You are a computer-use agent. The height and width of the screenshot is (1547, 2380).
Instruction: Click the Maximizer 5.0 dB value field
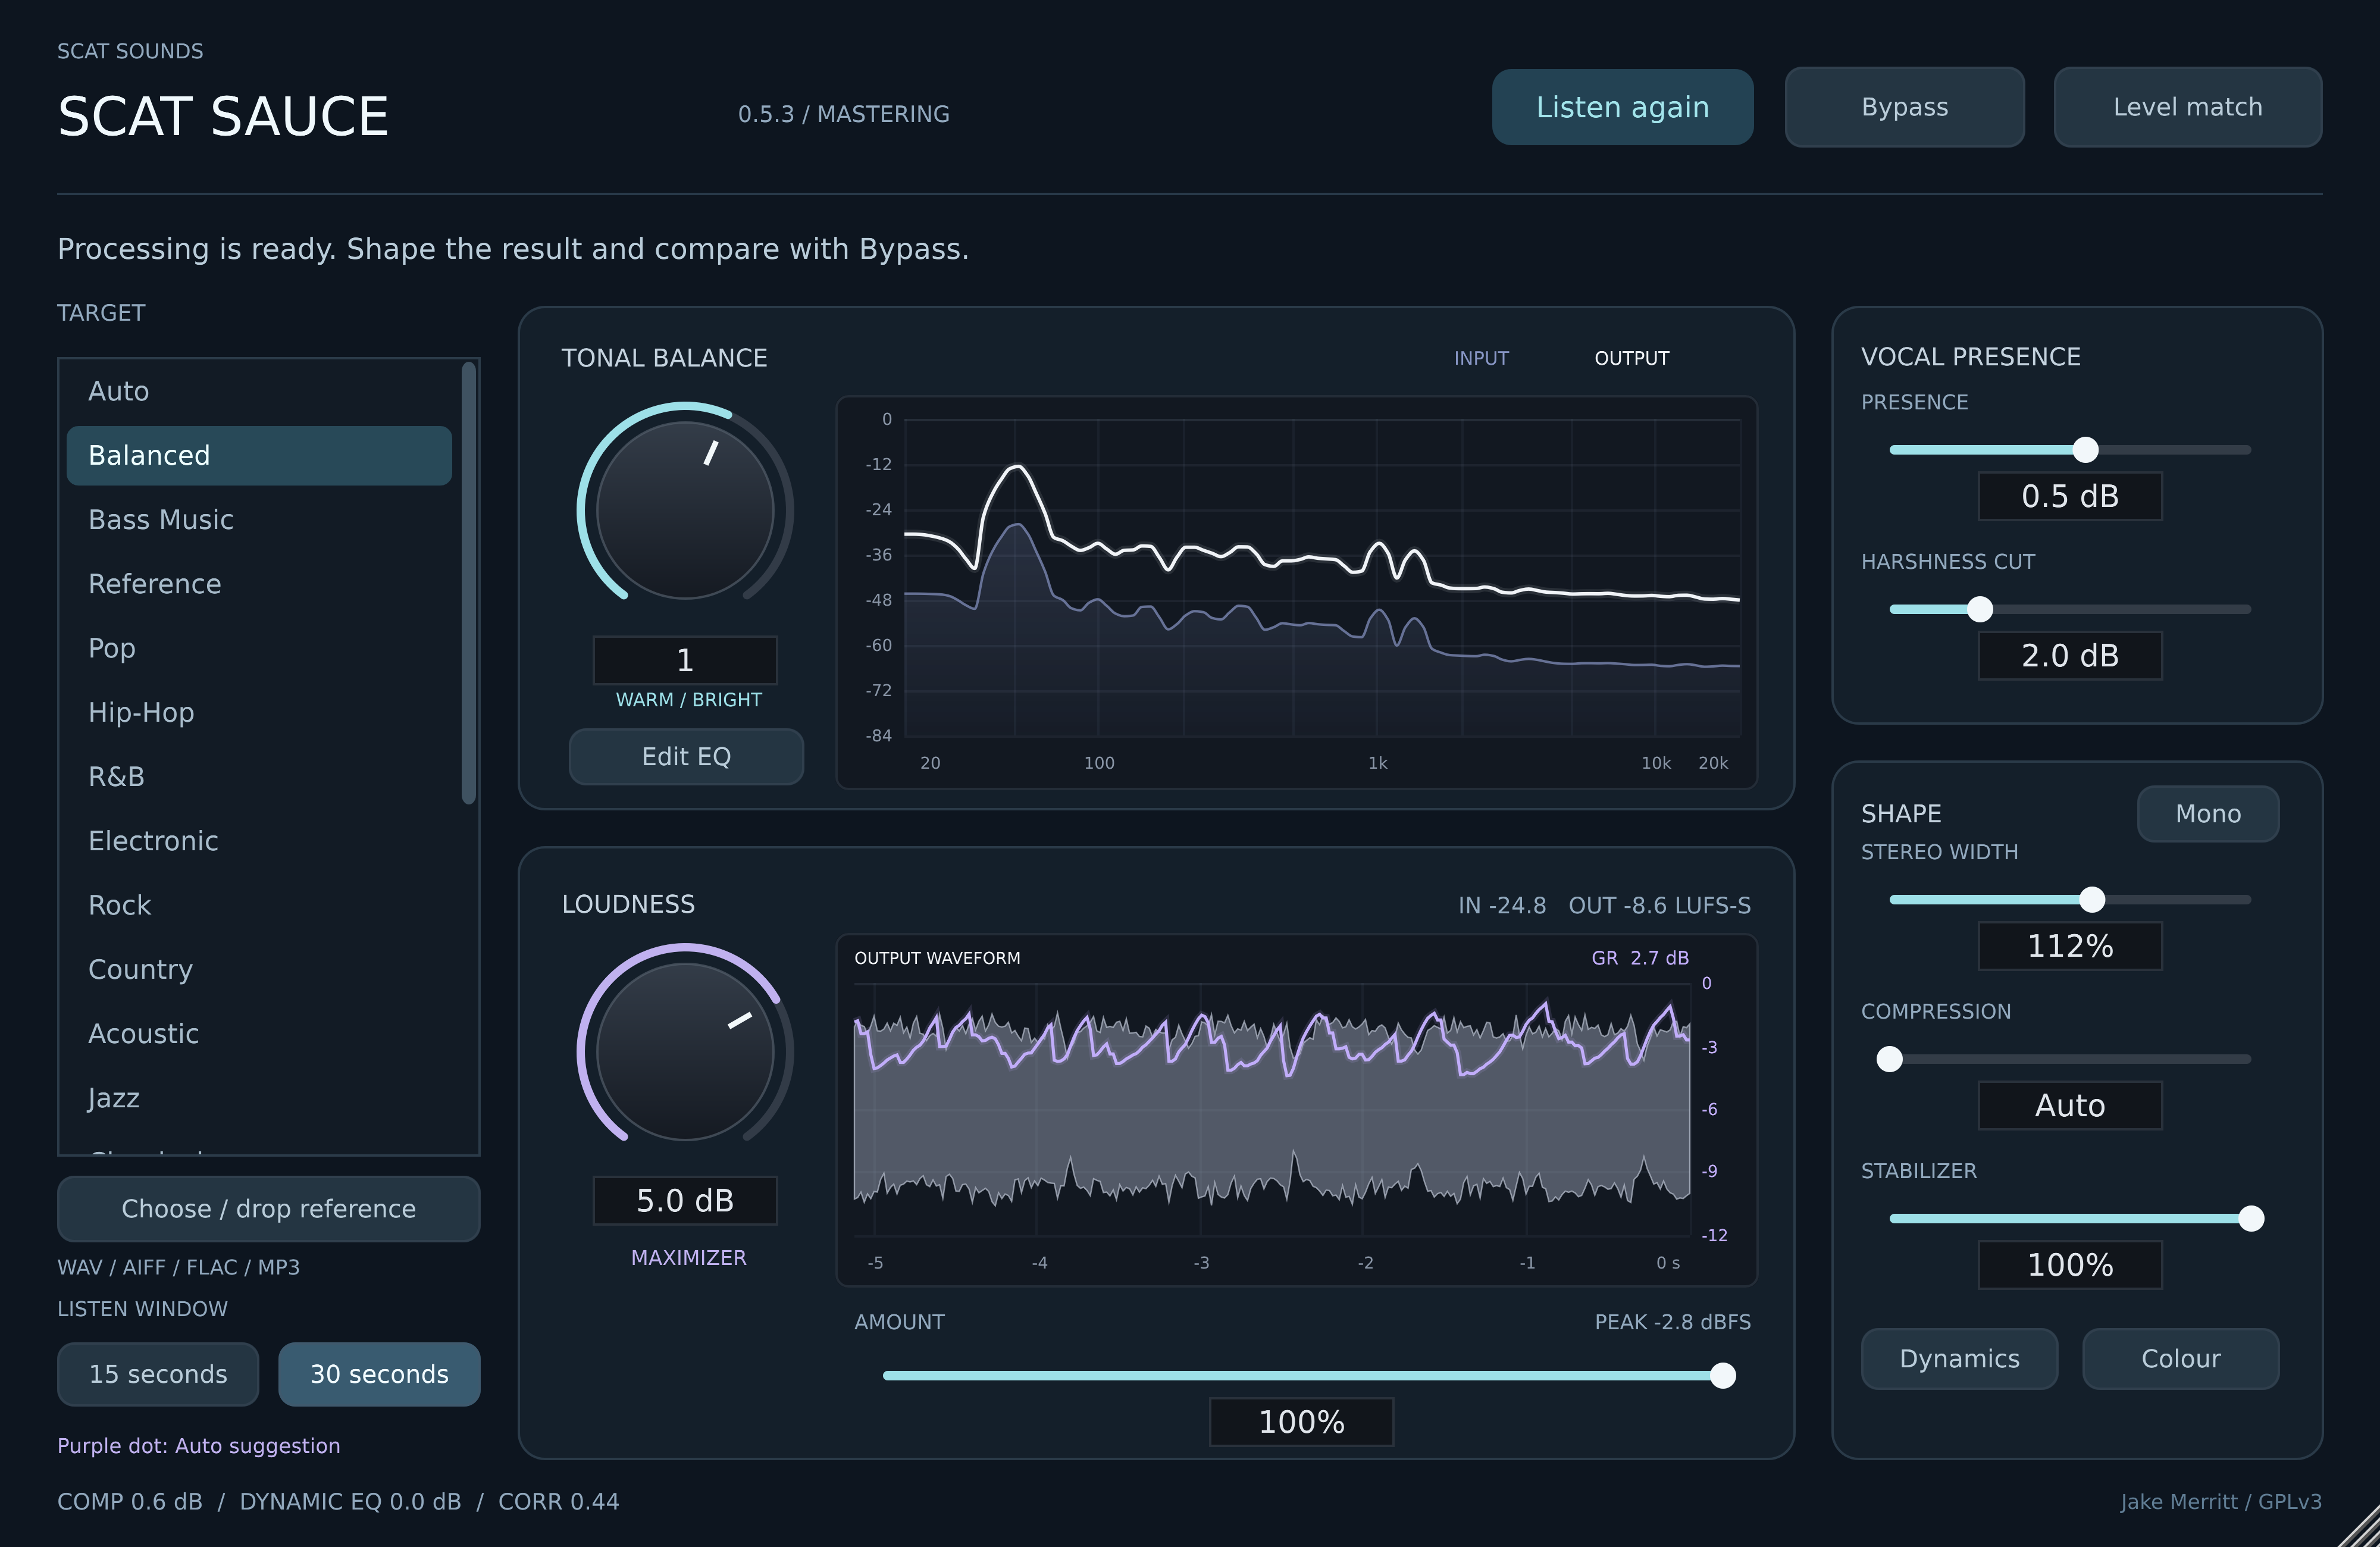[x=685, y=1201]
